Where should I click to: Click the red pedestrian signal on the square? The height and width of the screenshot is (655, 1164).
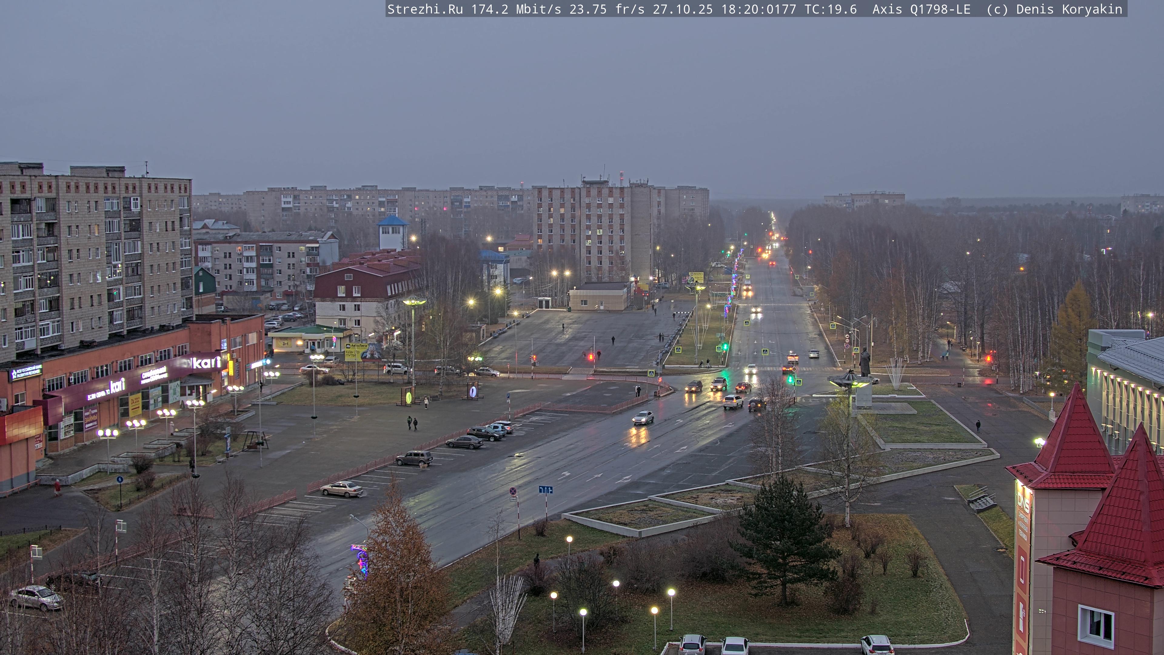click(590, 357)
